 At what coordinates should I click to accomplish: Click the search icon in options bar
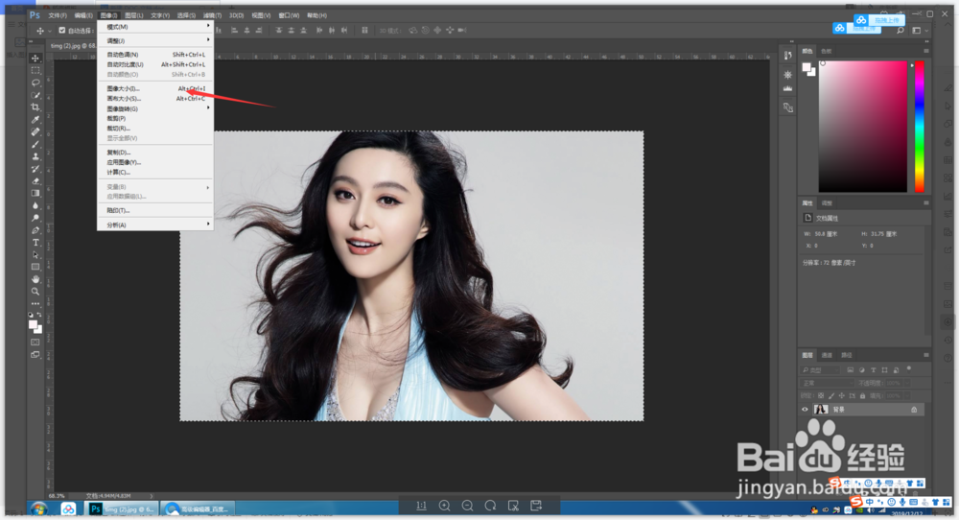[901, 30]
